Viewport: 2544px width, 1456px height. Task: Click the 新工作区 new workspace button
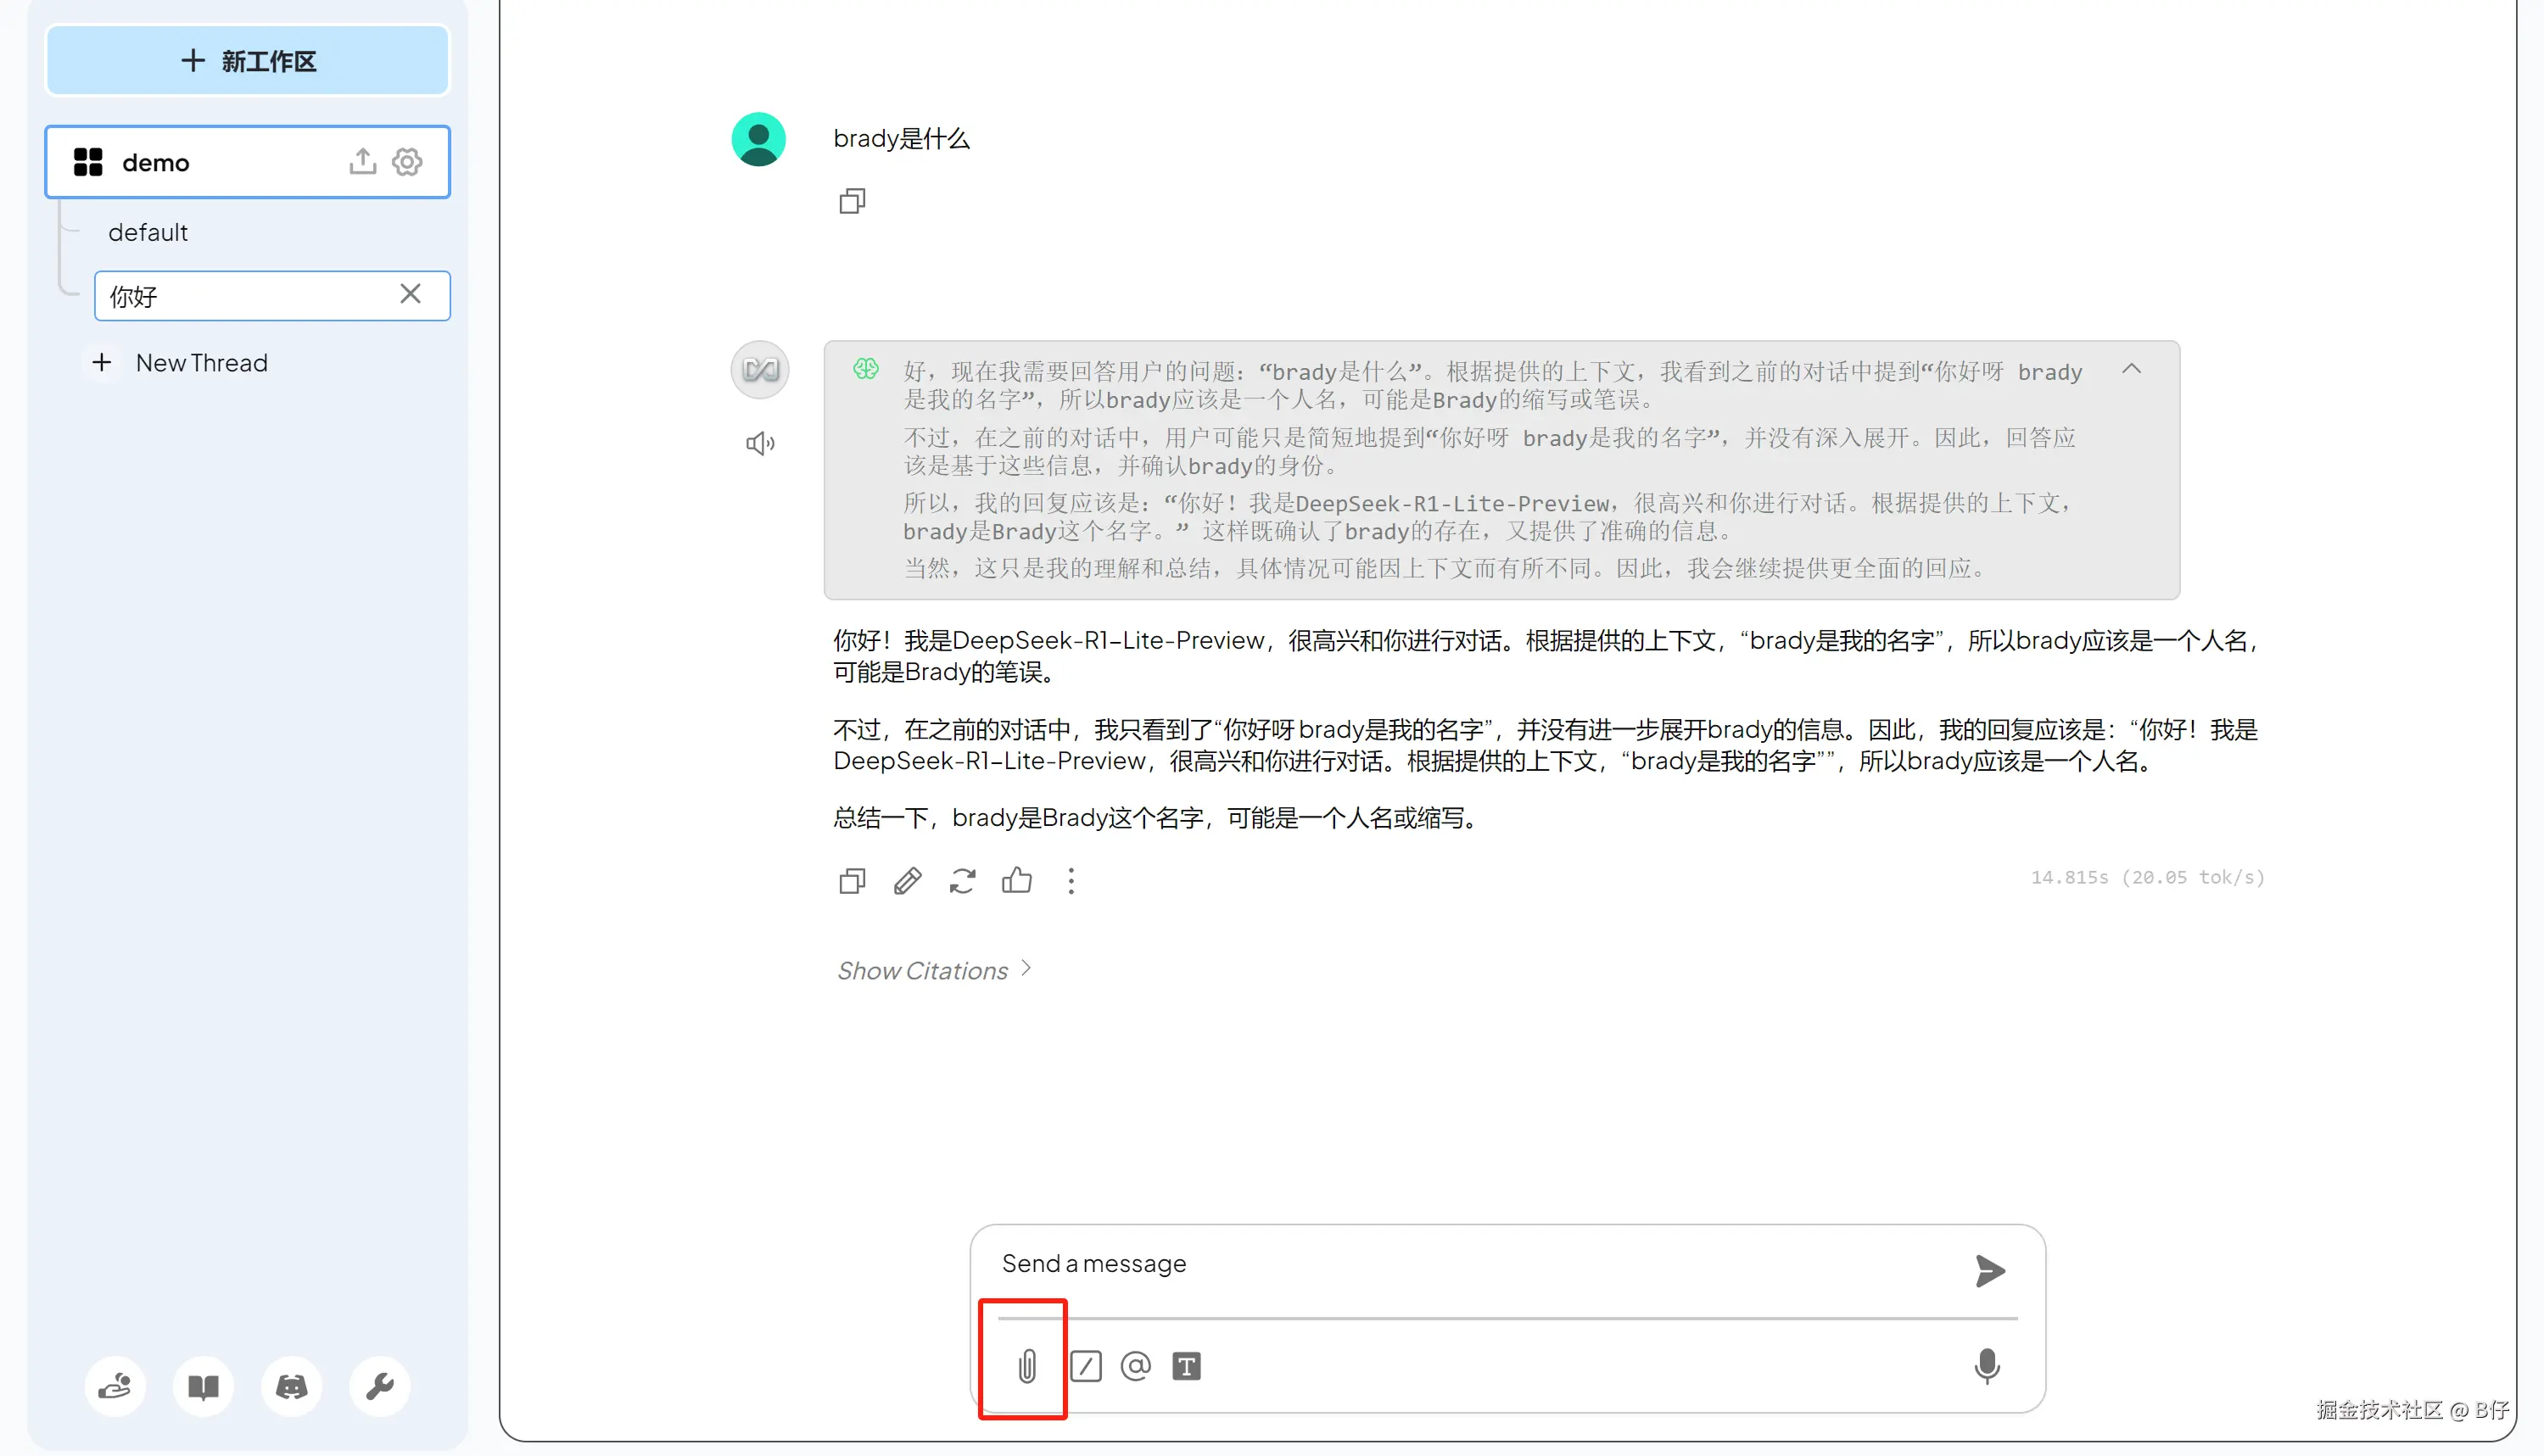[x=248, y=61]
